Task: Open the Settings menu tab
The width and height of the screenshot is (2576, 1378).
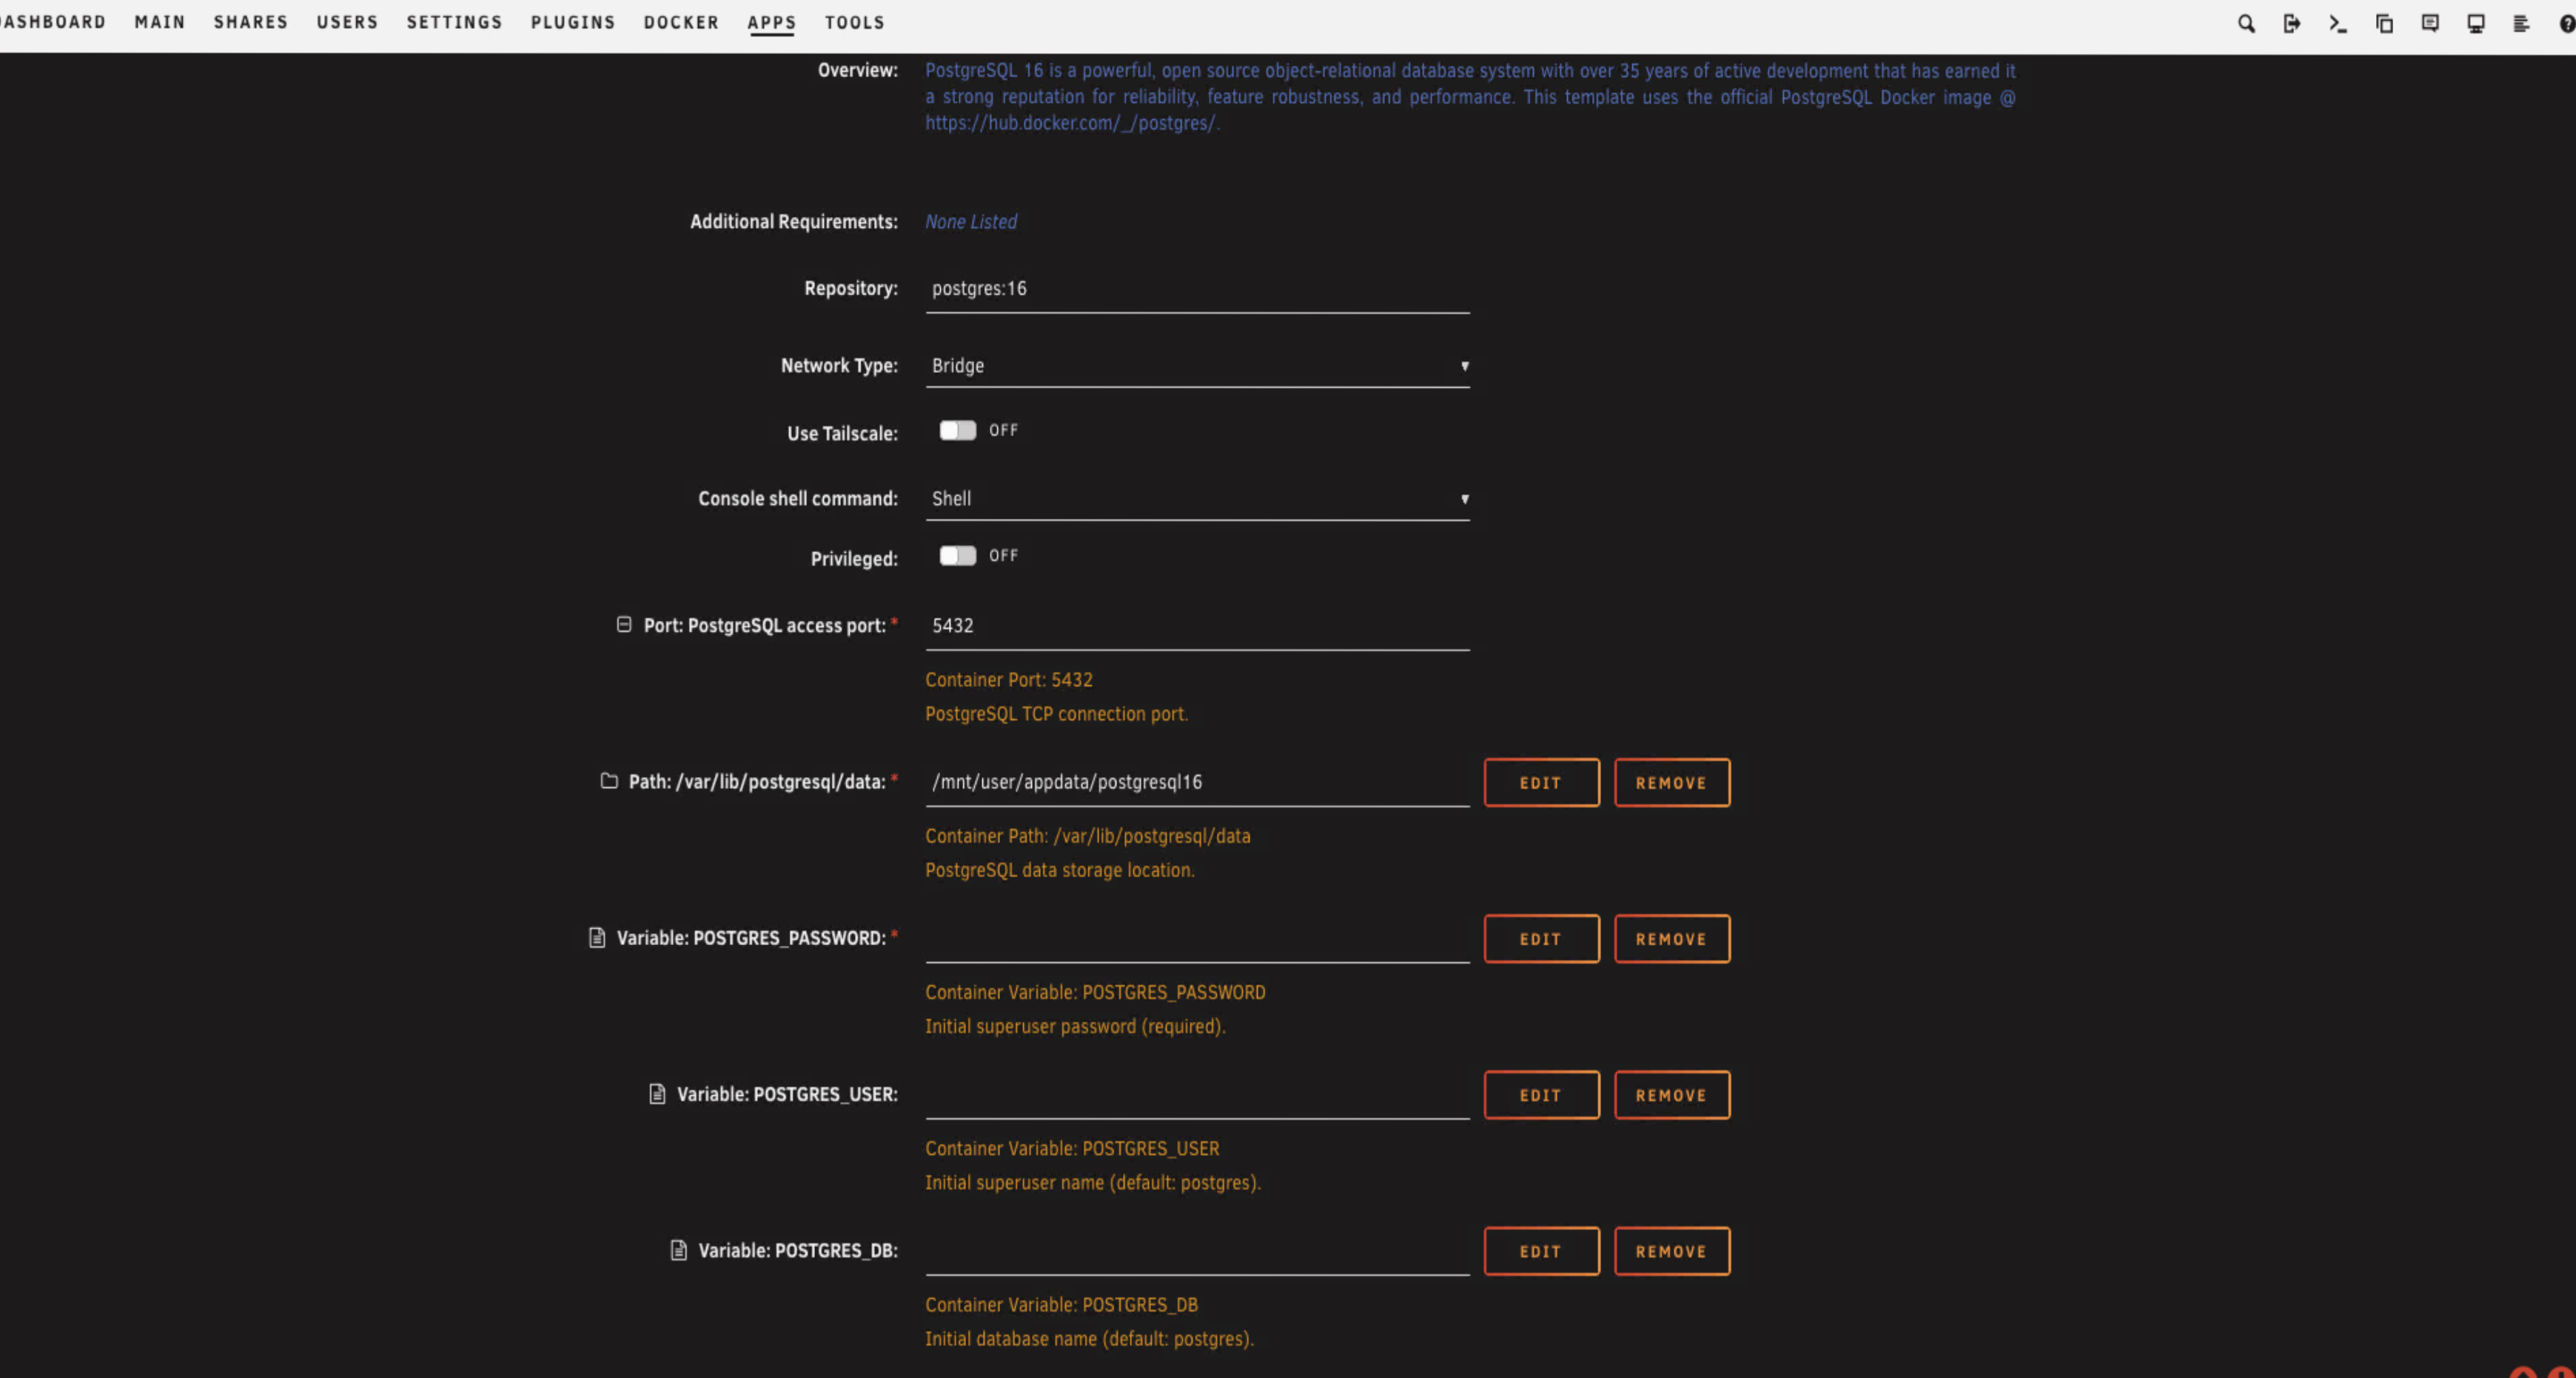Action: coord(454,22)
